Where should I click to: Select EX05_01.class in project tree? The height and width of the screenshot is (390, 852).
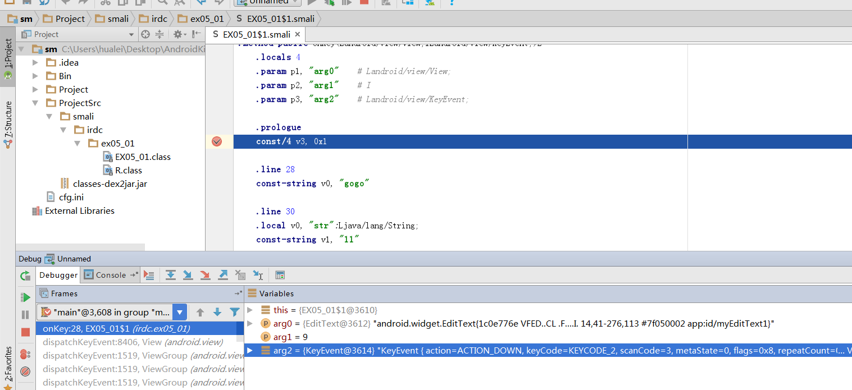click(x=137, y=157)
